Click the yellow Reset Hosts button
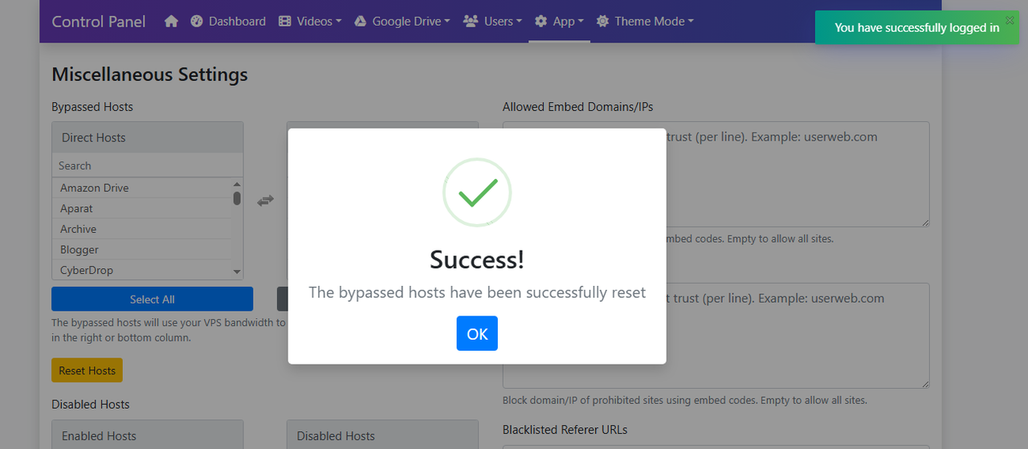Viewport: 1028px width, 449px height. click(87, 370)
